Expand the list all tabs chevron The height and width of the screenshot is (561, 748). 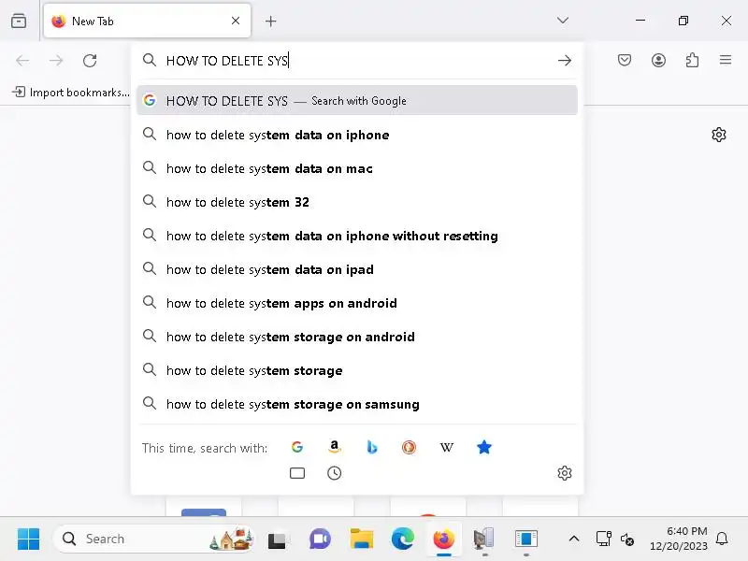click(563, 21)
